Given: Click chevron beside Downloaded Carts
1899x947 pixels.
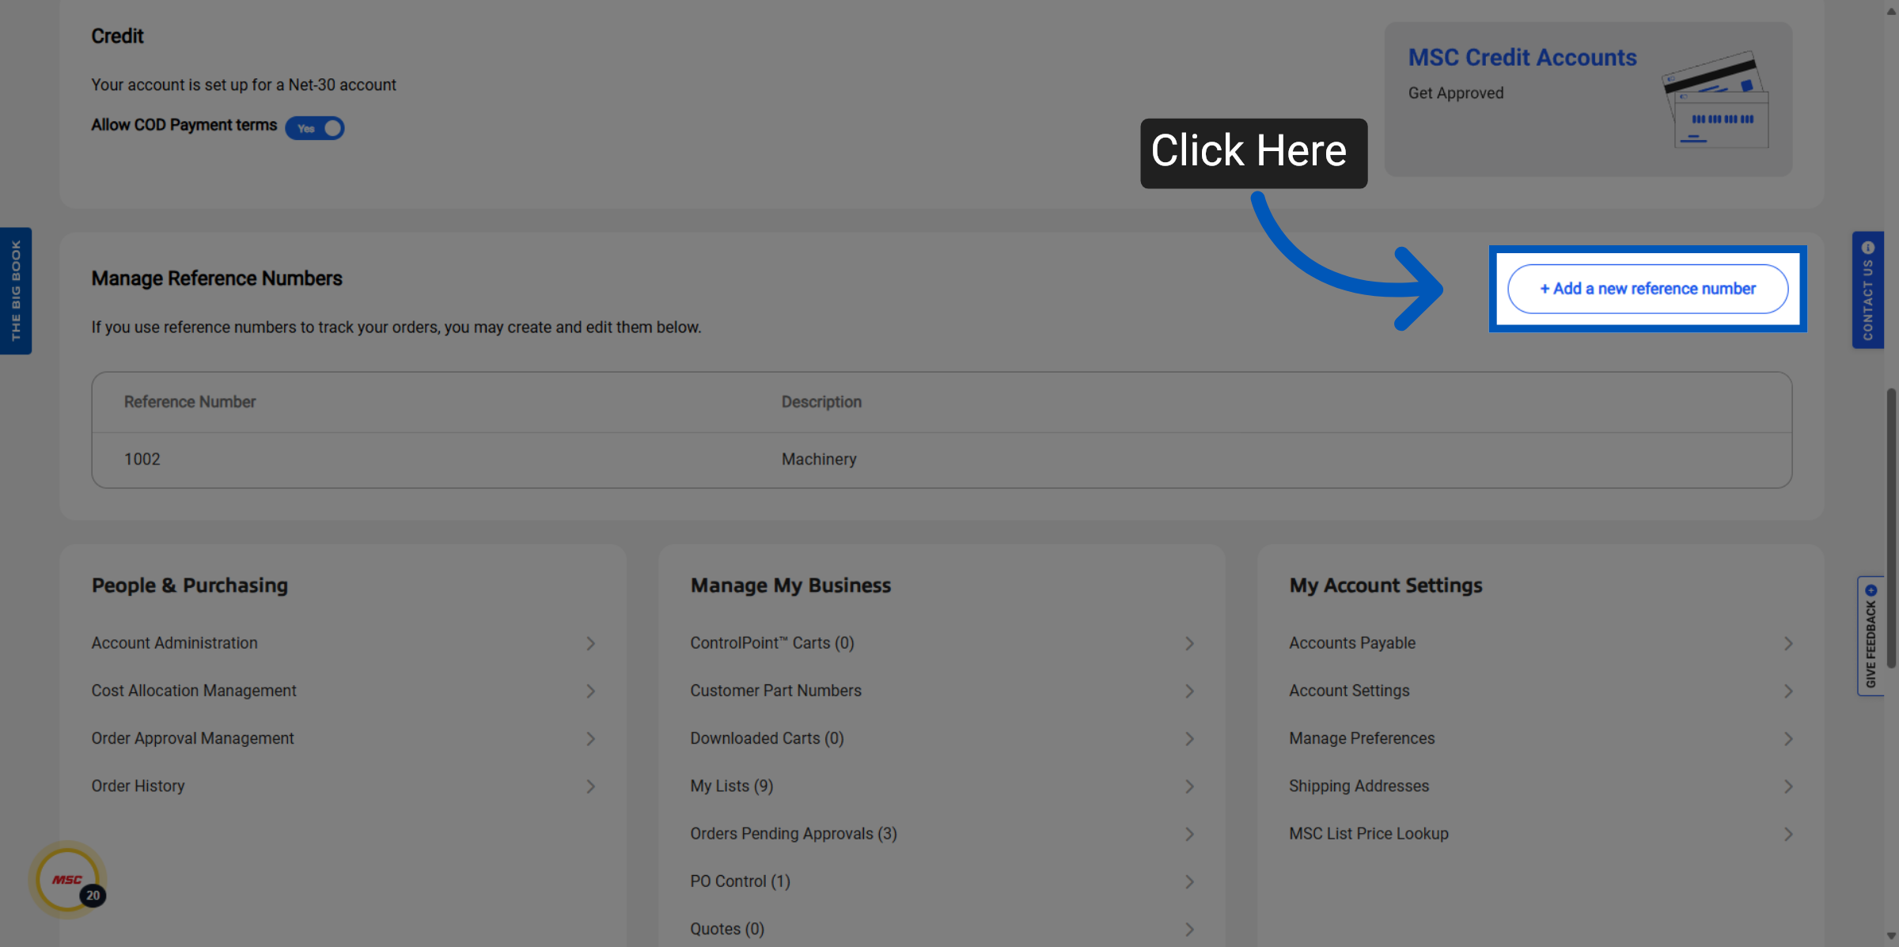Looking at the screenshot, I should point(1189,738).
